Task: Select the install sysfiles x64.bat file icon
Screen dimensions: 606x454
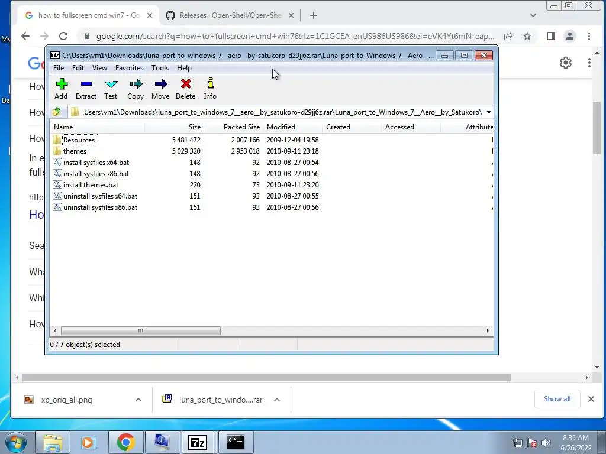Action: point(57,162)
